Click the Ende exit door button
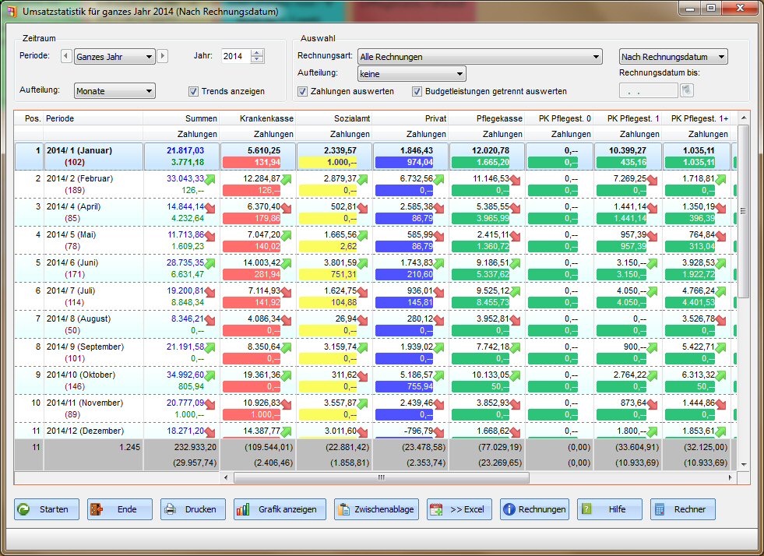764x556 pixels. 119,509
